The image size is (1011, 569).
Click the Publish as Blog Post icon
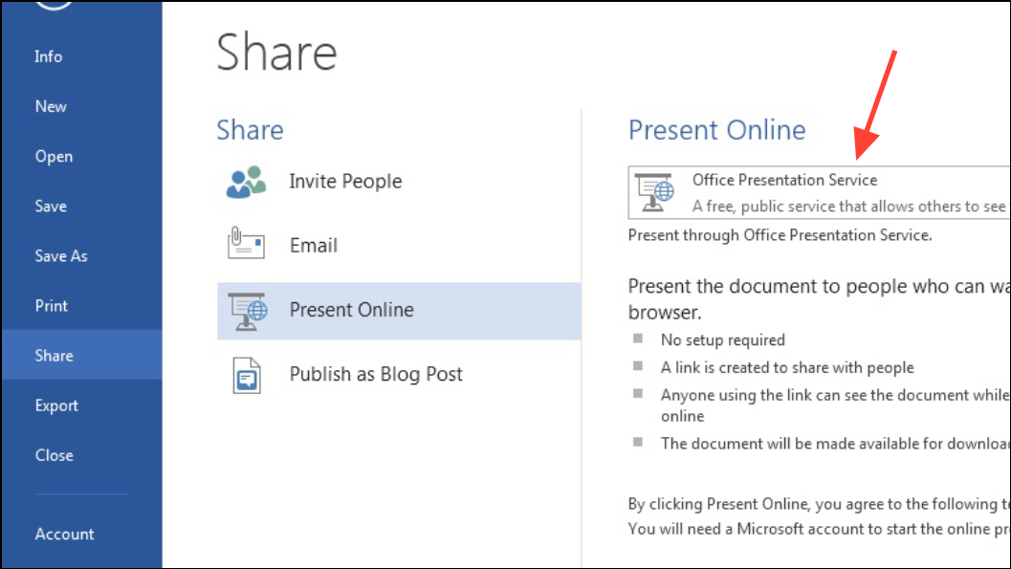coord(246,375)
